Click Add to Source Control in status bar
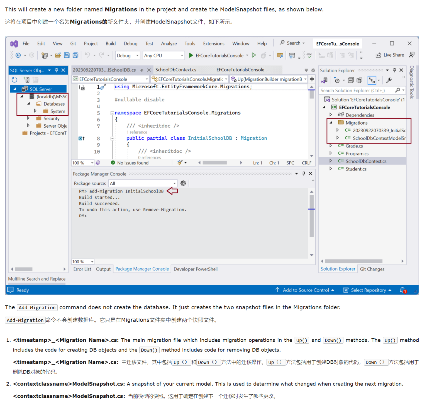Image resolution: width=427 pixels, height=401 pixels. tap(304, 290)
